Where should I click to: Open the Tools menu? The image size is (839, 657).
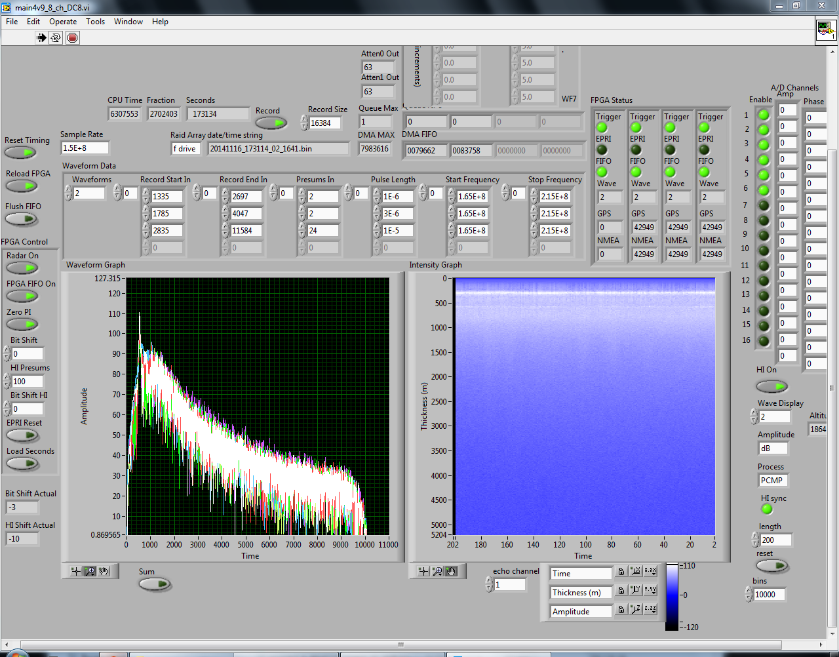pos(95,22)
